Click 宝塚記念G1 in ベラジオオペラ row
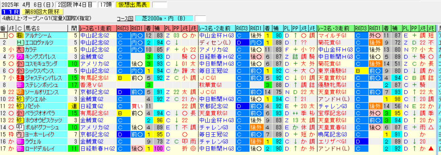441x155 pixels. pyautogui.click(x=336, y=113)
